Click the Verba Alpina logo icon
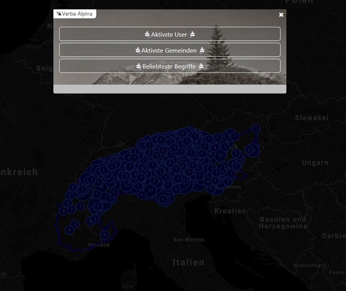This screenshot has width=346, height=291. click(59, 14)
